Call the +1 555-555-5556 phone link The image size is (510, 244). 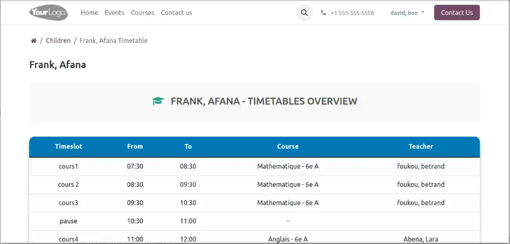(352, 13)
